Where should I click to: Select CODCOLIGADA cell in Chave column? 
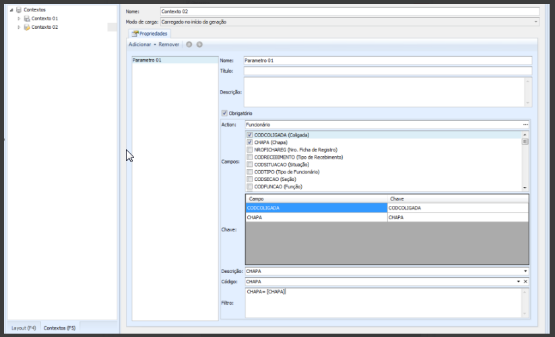click(x=458, y=209)
